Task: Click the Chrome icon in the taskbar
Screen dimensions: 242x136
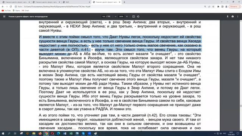Action: [46, 133]
